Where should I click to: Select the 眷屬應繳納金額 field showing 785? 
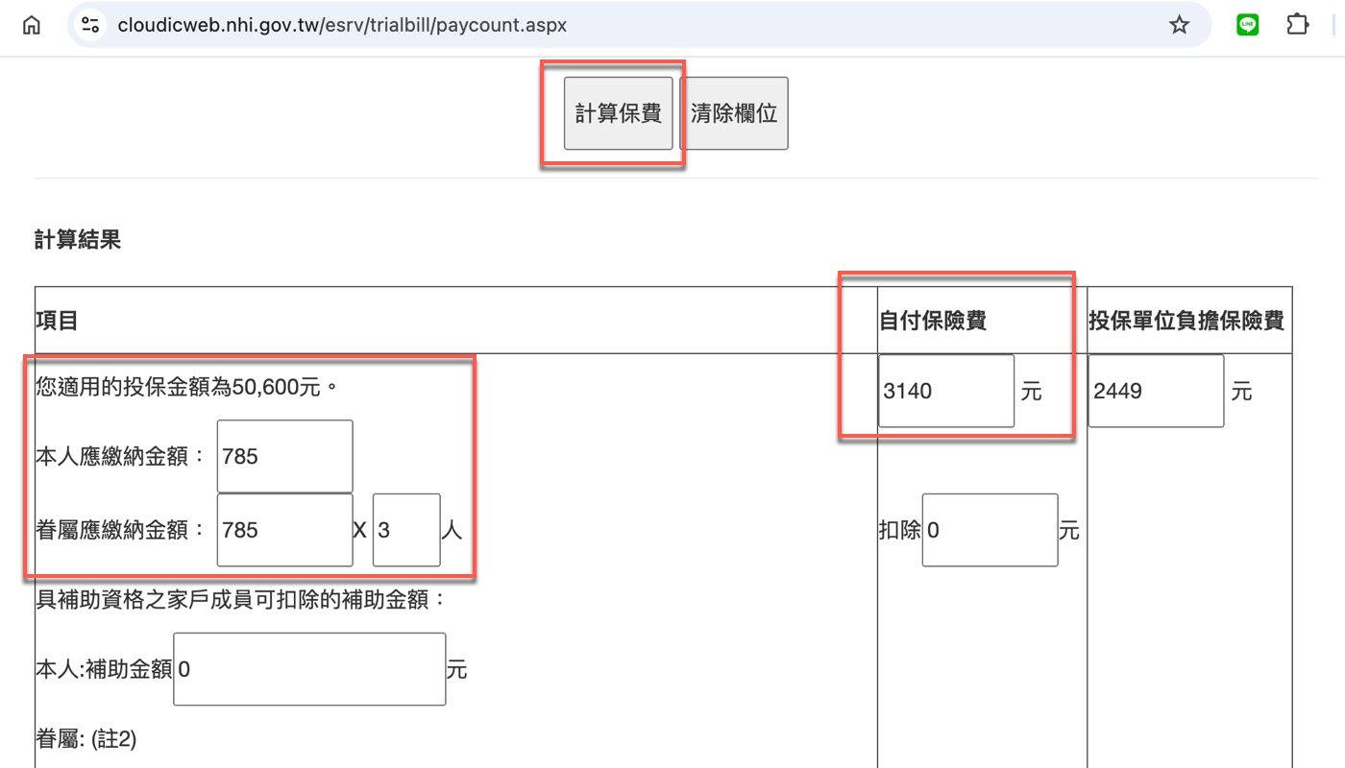283,529
